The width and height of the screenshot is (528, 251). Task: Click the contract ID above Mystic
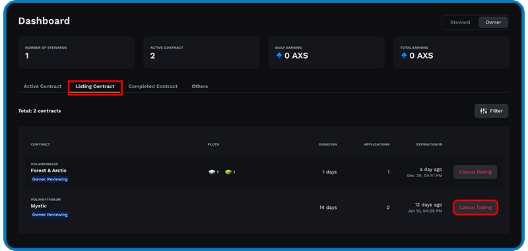[x=46, y=200]
